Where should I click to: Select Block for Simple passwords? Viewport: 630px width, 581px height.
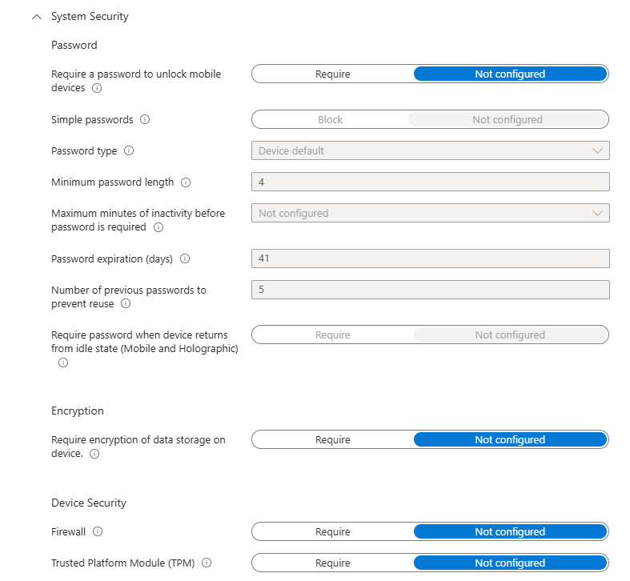pyautogui.click(x=330, y=120)
